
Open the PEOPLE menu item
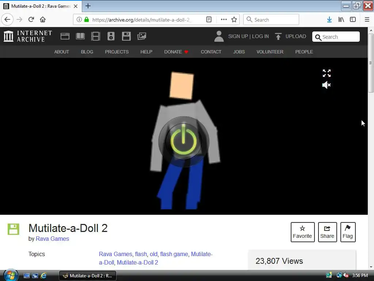304,52
